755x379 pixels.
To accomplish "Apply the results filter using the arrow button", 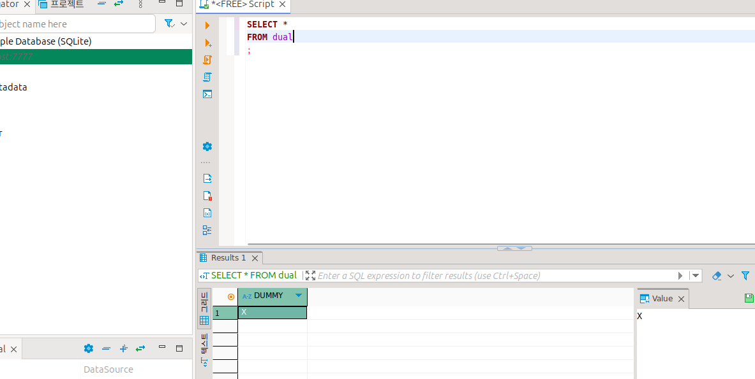I will click(680, 276).
